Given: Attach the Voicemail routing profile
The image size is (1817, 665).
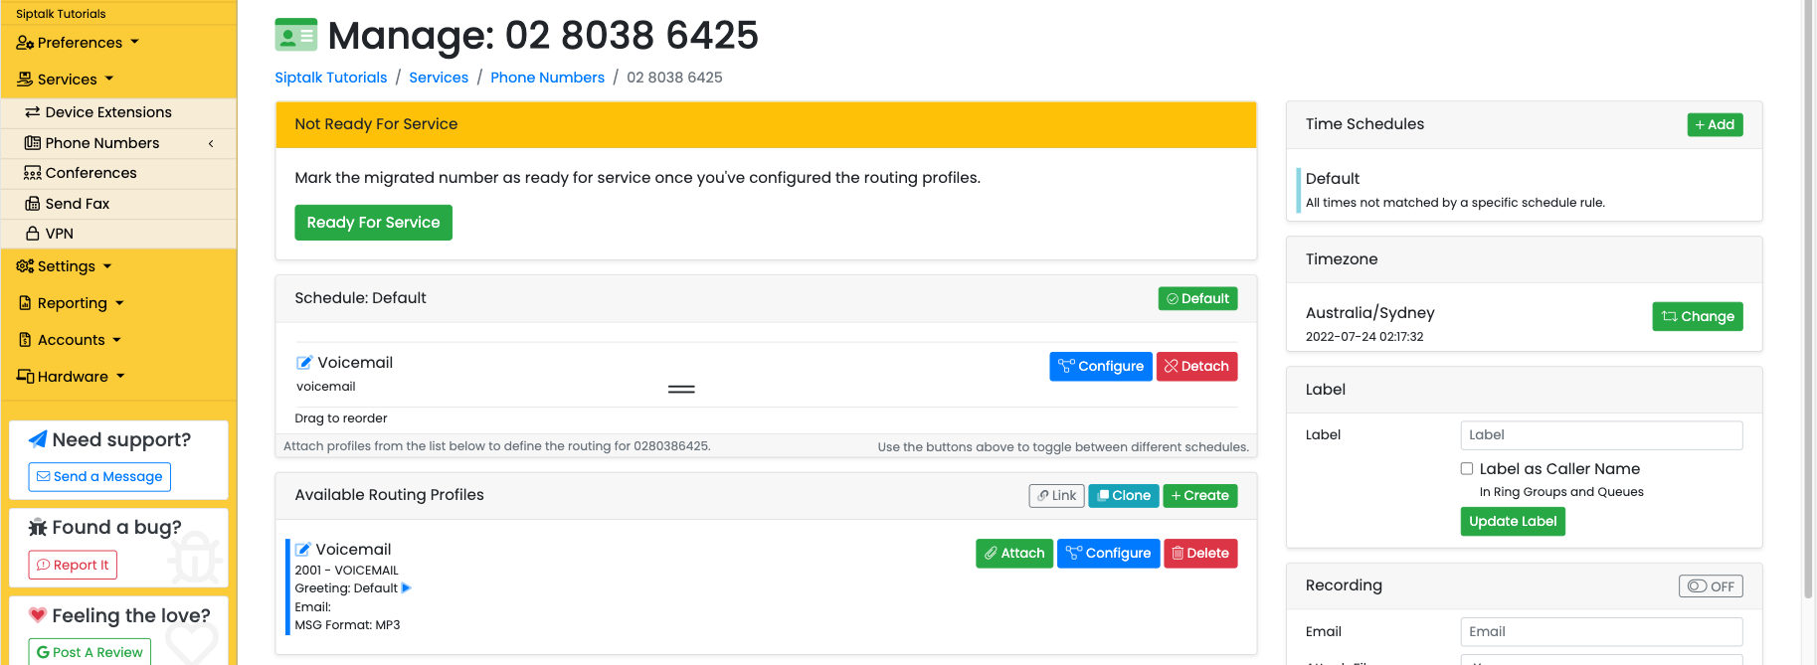Looking at the screenshot, I should click(x=1014, y=554).
